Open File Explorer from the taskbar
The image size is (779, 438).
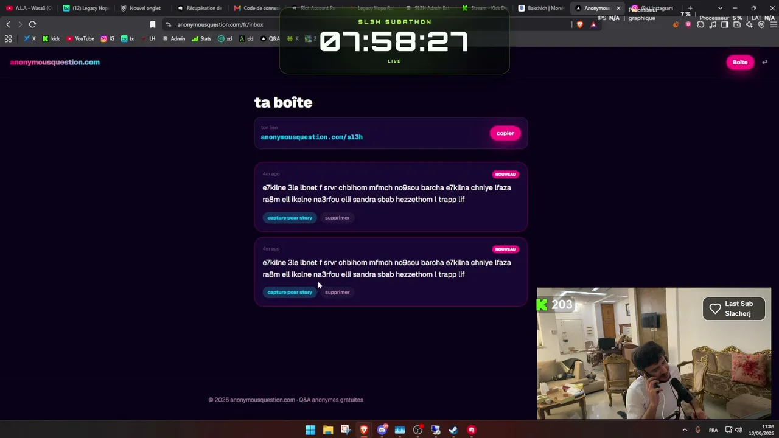pyautogui.click(x=328, y=430)
